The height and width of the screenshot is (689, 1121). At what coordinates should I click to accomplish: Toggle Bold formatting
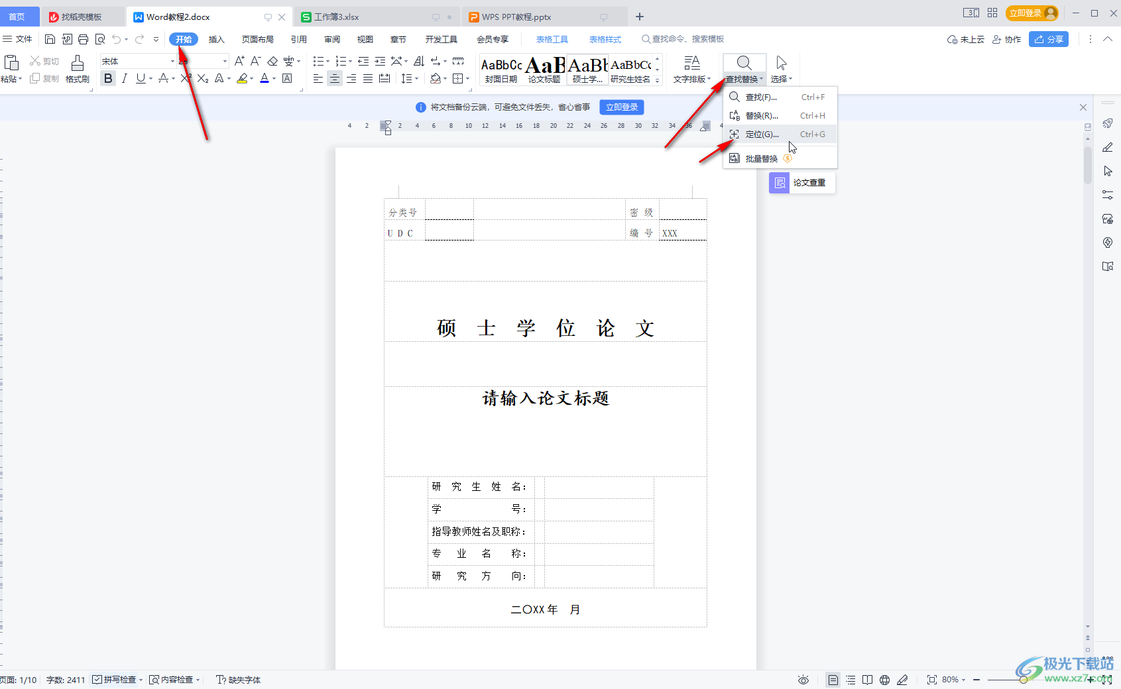coord(108,79)
